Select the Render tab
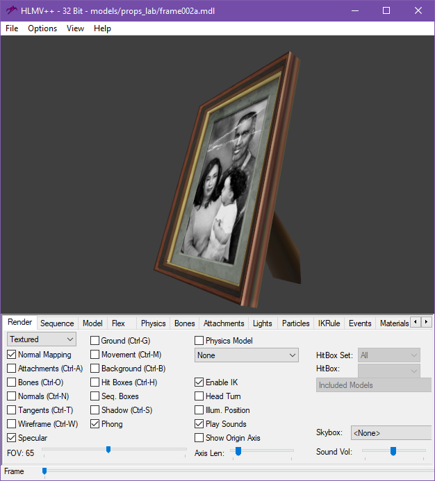The height and width of the screenshot is (481, 435). click(20, 322)
